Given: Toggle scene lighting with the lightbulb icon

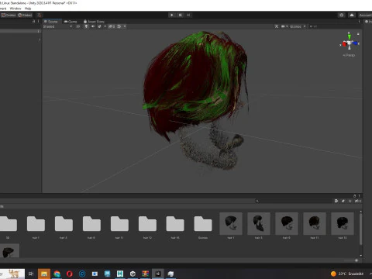Looking at the screenshot, I should pyautogui.click(x=86, y=26).
